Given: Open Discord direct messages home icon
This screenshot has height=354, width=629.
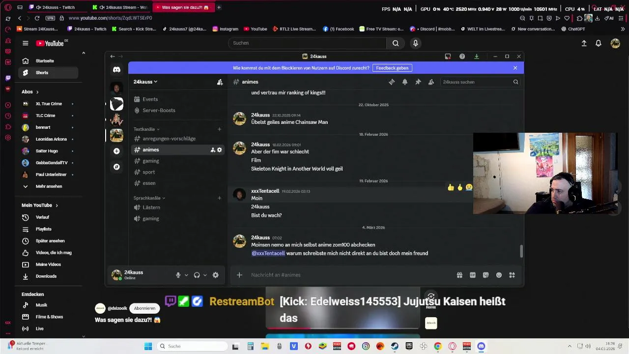Looking at the screenshot, I should click(x=116, y=70).
